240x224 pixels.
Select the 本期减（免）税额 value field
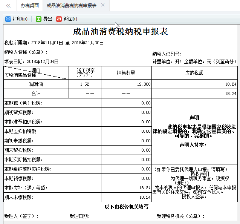[126, 103]
